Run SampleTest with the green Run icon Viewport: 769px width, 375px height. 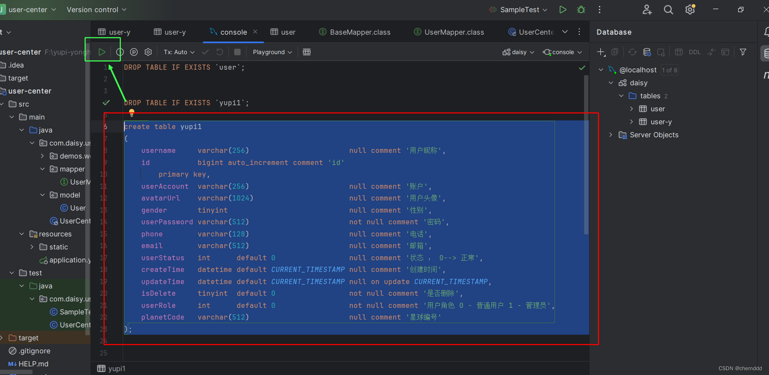pos(563,10)
